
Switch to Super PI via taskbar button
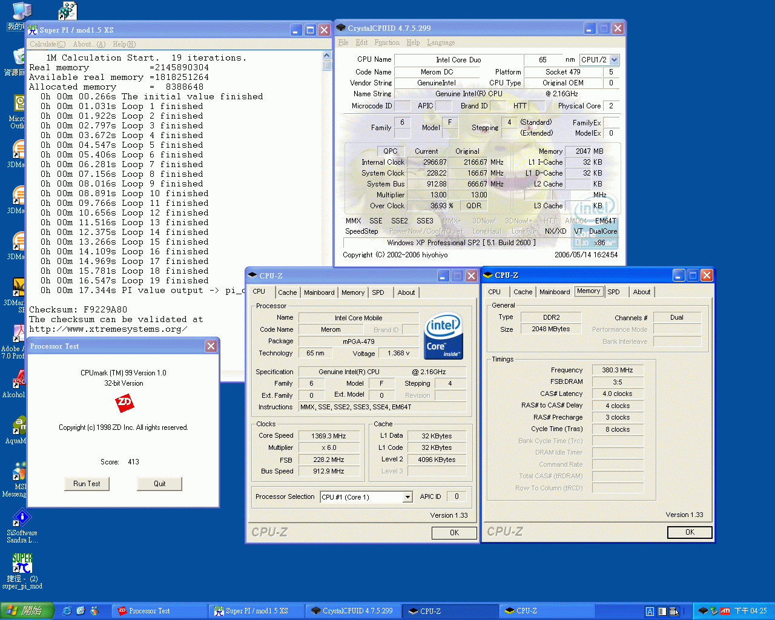257,611
